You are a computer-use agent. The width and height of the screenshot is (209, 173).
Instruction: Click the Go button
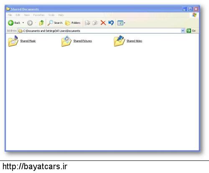191,31
